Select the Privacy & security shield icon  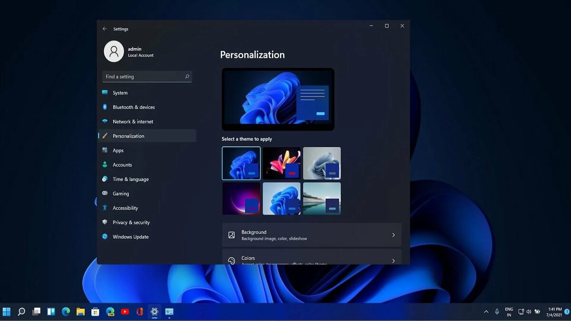[x=105, y=222]
